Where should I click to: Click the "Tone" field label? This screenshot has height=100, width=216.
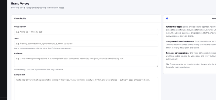pos(16,39)
